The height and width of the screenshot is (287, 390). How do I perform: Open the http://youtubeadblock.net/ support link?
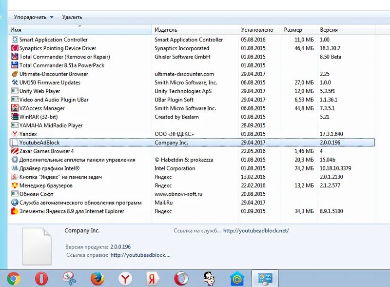(x=256, y=231)
